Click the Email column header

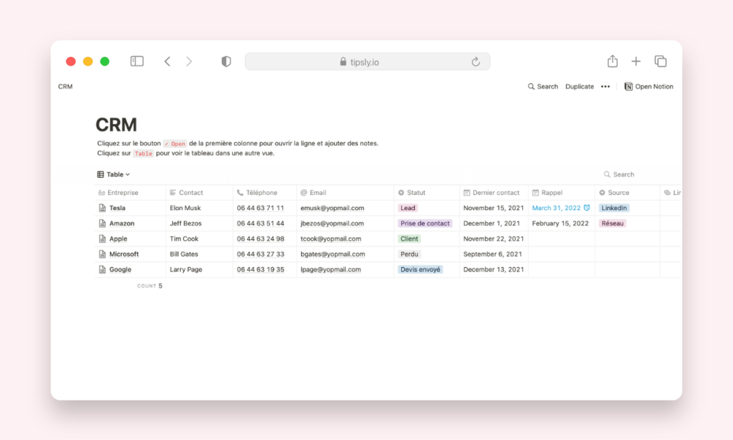[345, 193]
